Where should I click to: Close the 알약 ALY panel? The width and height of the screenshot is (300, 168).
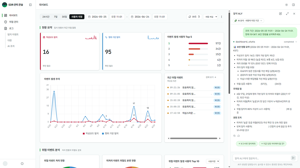click(x=294, y=14)
